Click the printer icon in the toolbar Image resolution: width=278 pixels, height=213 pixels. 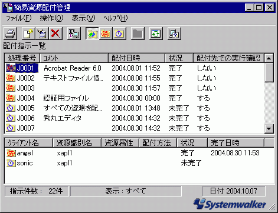tap(10, 34)
